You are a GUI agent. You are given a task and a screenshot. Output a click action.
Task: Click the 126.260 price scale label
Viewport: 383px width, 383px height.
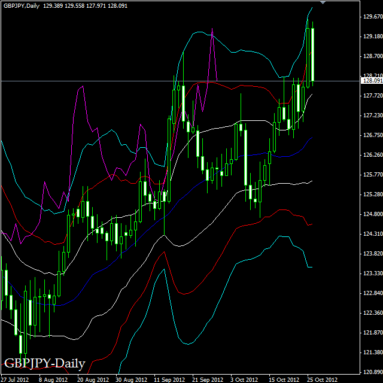(373, 155)
